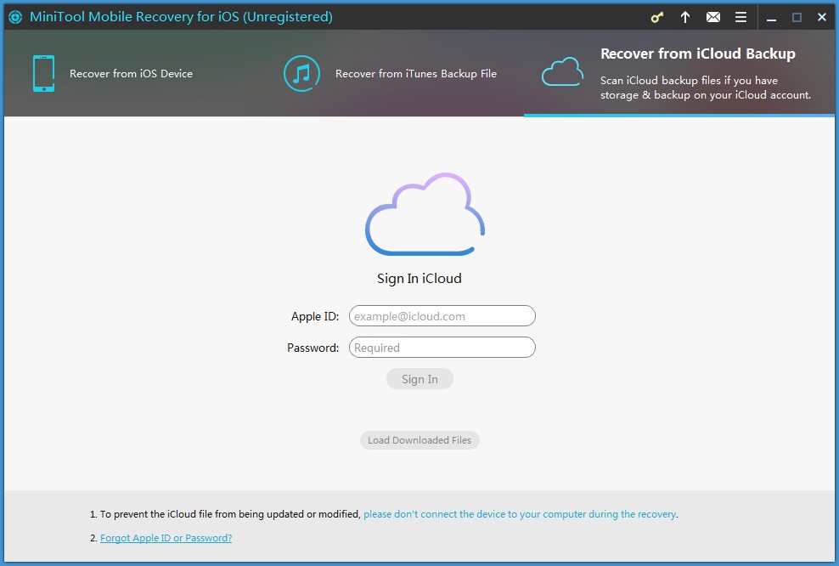Maximize the MiniTool window

797,18
